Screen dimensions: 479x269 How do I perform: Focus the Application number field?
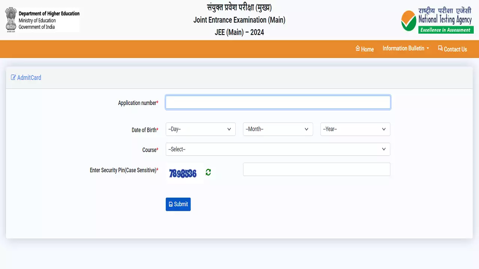coord(278,102)
